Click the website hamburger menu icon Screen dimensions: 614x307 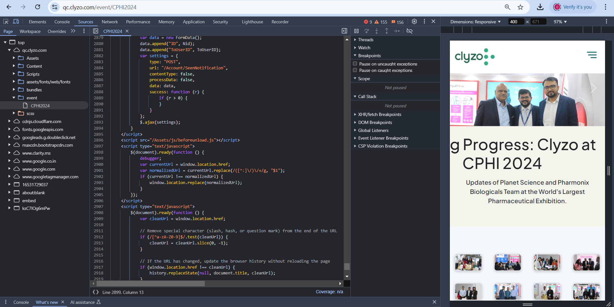pyautogui.click(x=592, y=55)
